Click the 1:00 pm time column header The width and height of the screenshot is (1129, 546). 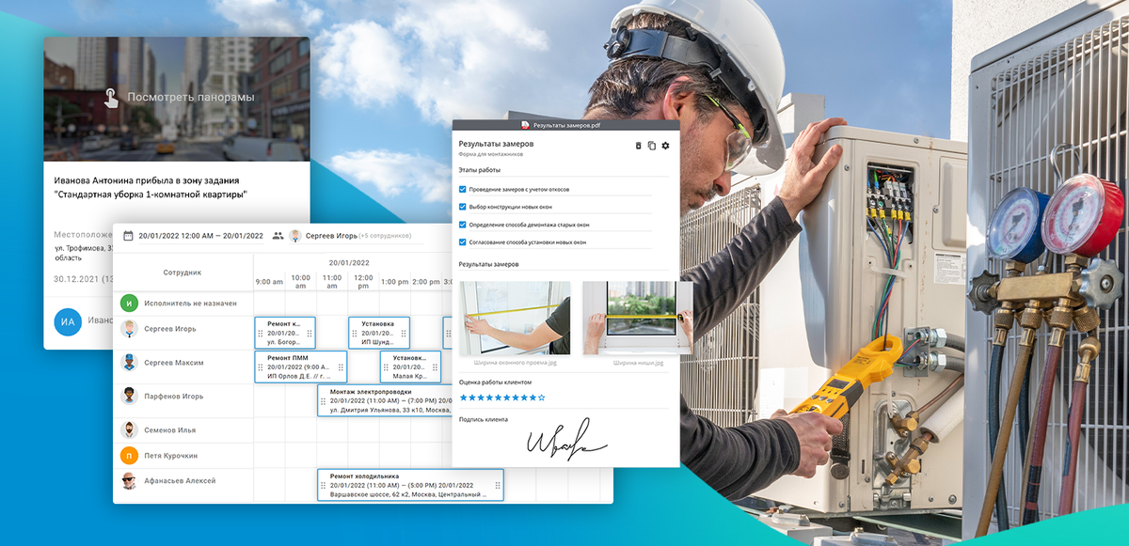tap(394, 282)
